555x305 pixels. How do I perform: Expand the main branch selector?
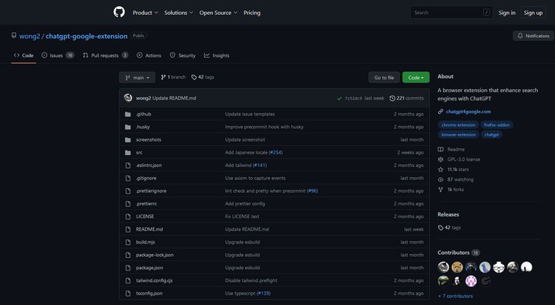click(137, 77)
